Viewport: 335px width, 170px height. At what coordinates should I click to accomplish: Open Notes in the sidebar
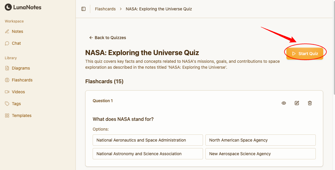click(17, 31)
